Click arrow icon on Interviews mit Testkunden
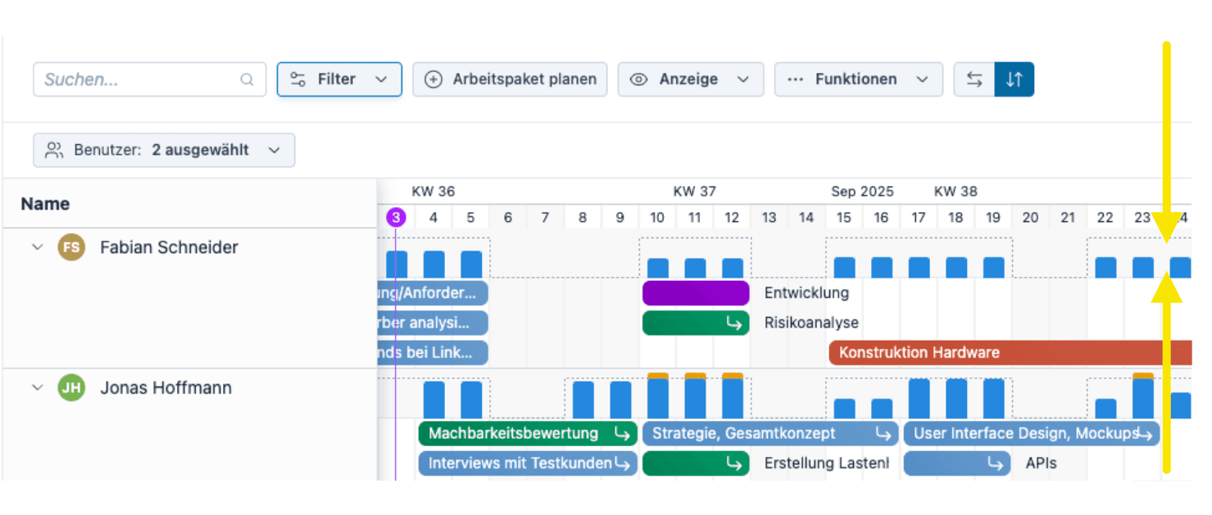The width and height of the screenshot is (1212, 515). (623, 463)
